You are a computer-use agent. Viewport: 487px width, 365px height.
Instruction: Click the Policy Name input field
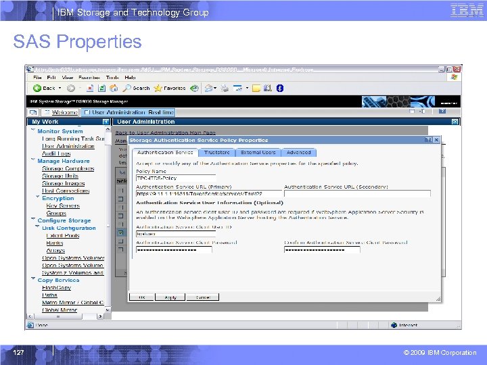176,178
